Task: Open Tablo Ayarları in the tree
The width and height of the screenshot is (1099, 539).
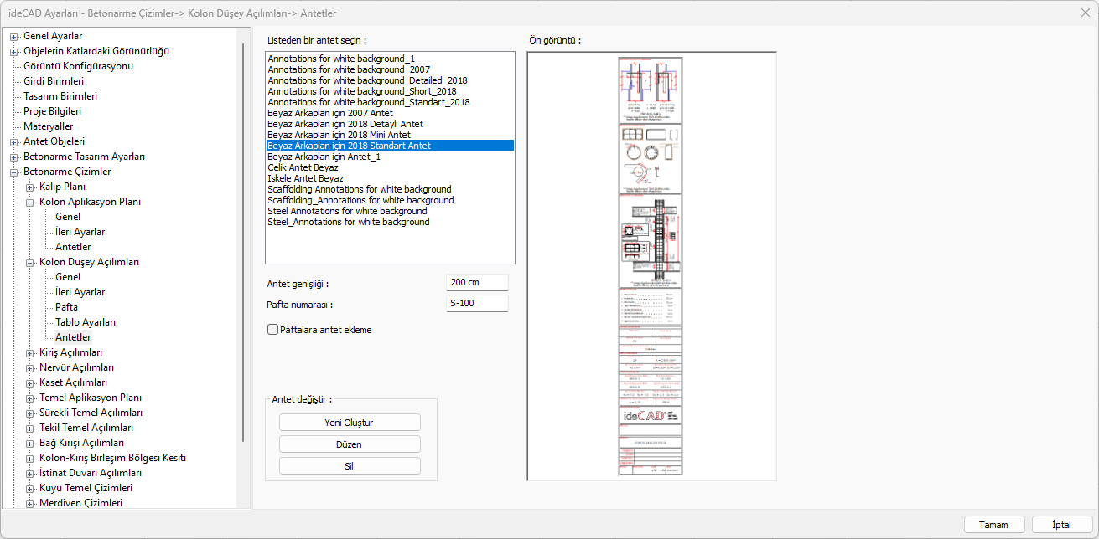Action: 86,322
